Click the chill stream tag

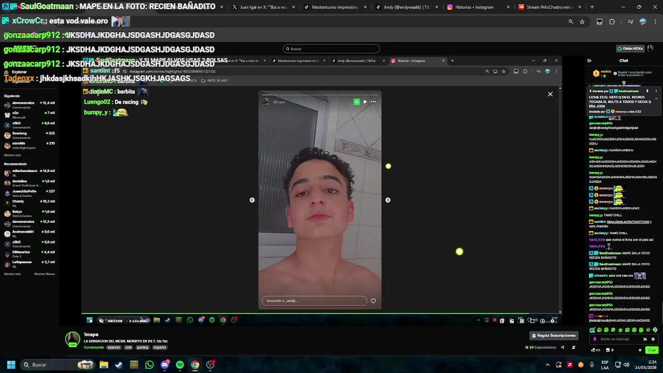point(128,348)
